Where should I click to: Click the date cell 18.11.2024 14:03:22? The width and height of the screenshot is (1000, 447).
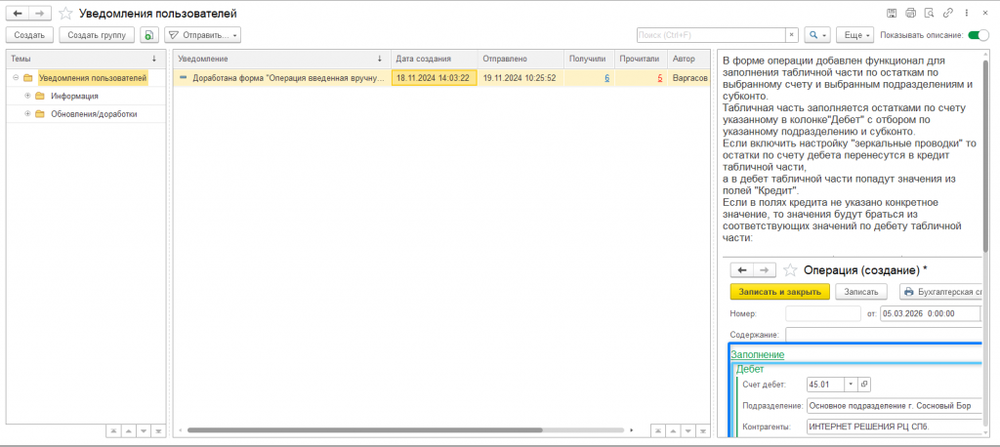pyautogui.click(x=435, y=78)
